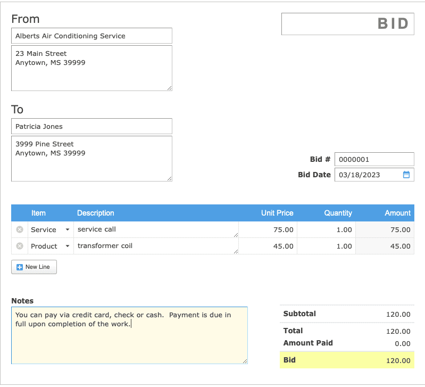Image resolution: width=425 pixels, height=387 pixels.
Task: Edit the BID document title field
Action: [347, 24]
